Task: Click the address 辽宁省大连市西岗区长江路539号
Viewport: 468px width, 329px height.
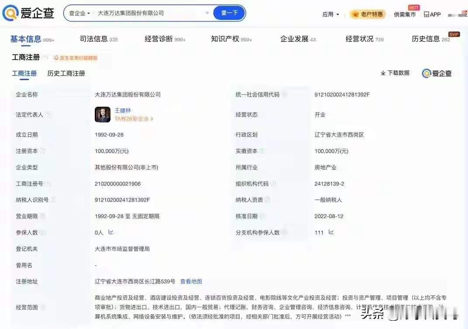Action: tap(135, 281)
